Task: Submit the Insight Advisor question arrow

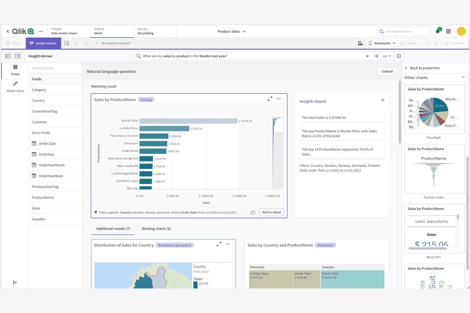Action: [x=376, y=56]
